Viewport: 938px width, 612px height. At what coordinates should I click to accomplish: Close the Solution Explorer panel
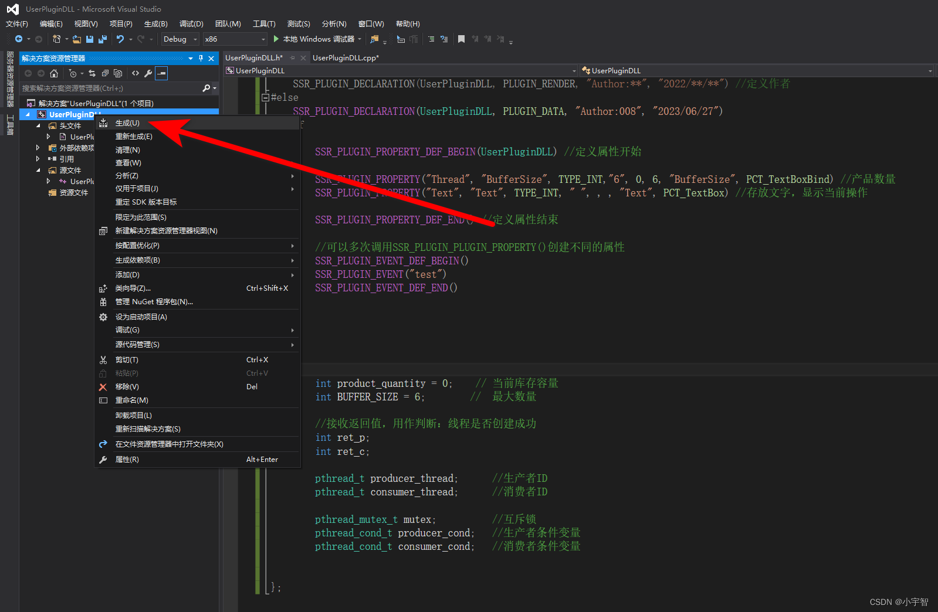point(211,59)
